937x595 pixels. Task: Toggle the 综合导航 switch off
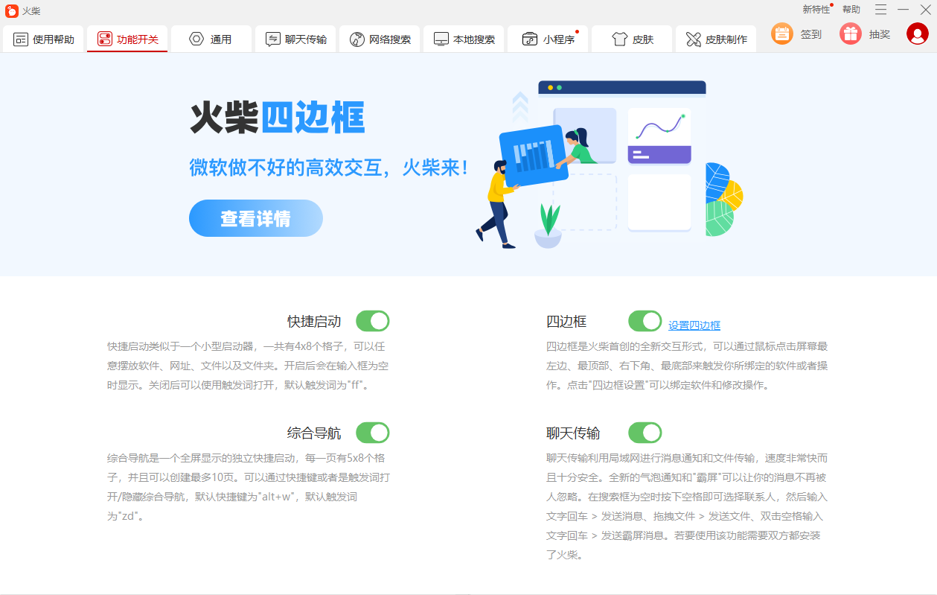[372, 432]
